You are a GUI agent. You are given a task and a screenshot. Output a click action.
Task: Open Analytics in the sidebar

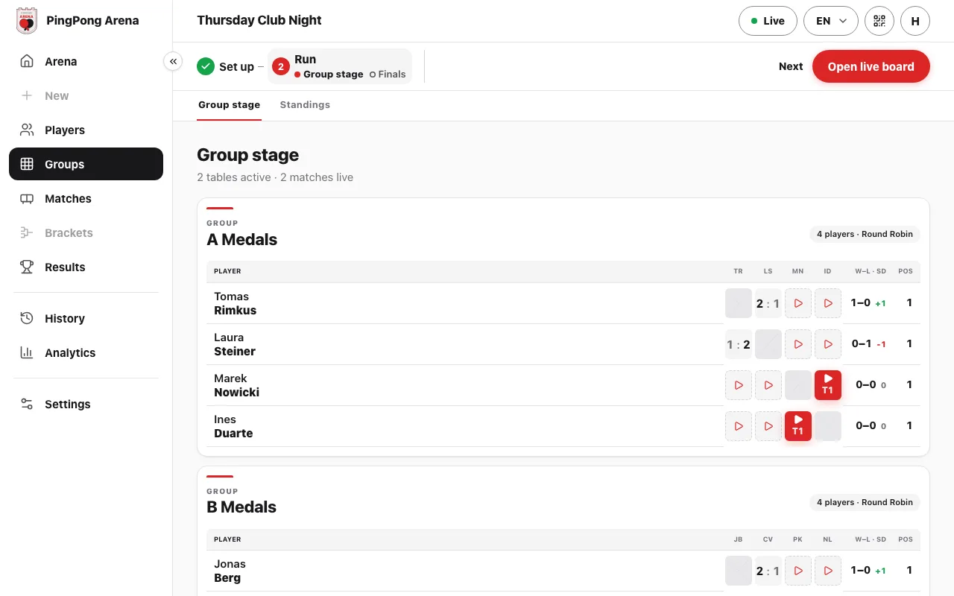pos(86,353)
